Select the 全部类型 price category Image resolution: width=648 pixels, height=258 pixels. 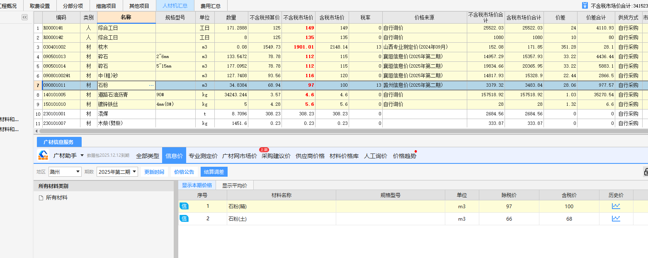pos(148,156)
